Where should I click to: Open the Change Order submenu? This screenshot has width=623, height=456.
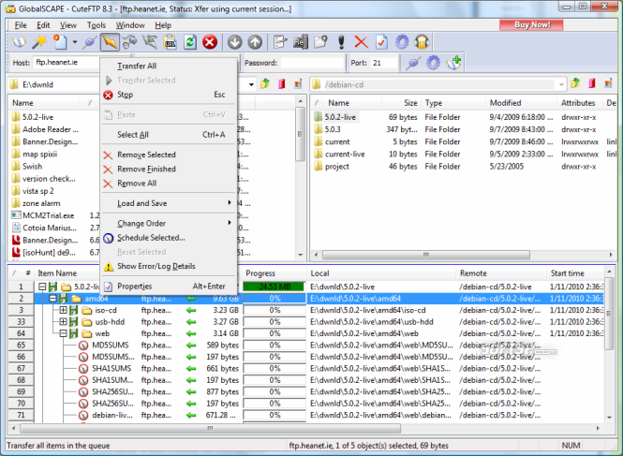[169, 223]
